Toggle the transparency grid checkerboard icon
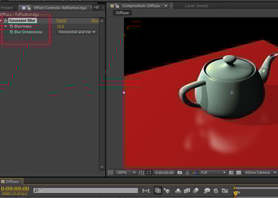Screen dimensions: 278x198 pyautogui.click(x=239, y=173)
